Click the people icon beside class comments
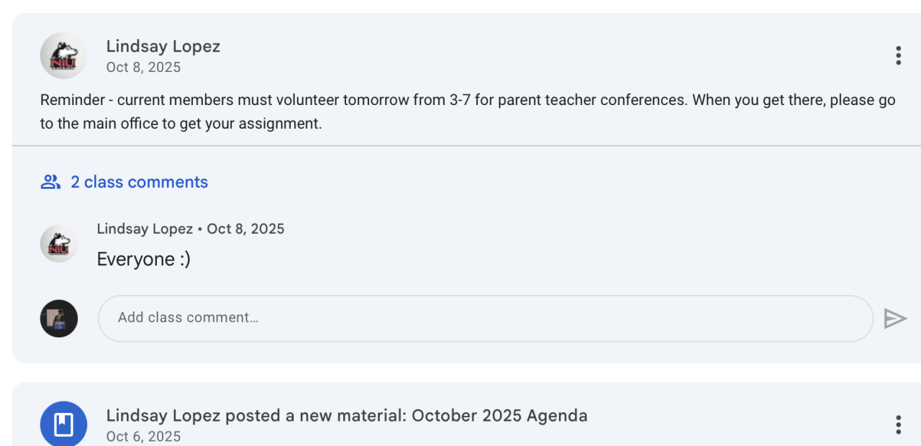This screenshot has height=446, width=921. pyautogui.click(x=50, y=182)
